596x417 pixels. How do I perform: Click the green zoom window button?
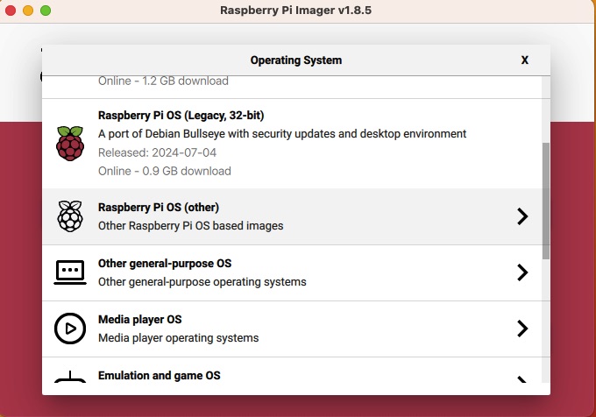(x=46, y=11)
